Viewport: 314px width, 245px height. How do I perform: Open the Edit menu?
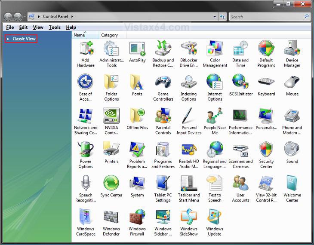point(23,27)
